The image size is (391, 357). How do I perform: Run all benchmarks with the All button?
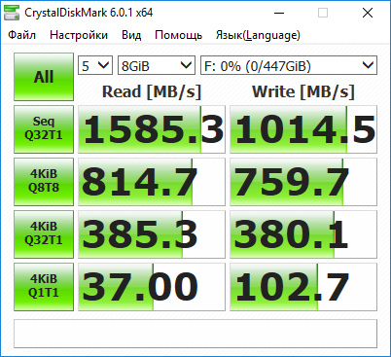pyautogui.click(x=44, y=77)
